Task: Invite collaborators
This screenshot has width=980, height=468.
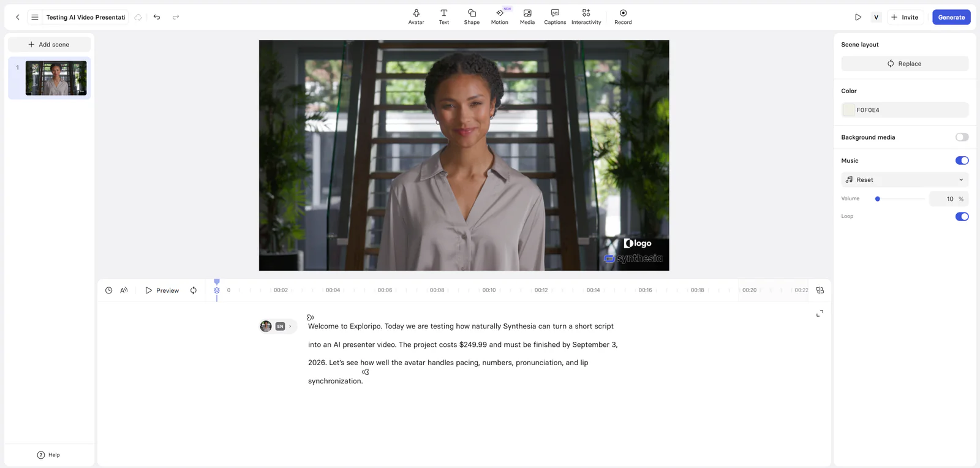Action: [905, 17]
